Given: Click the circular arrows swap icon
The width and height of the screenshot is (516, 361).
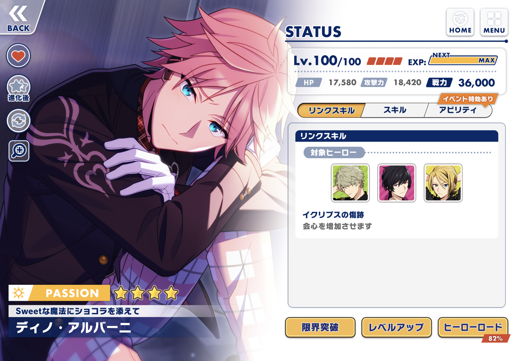Looking at the screenshot, I should [18, 121].
